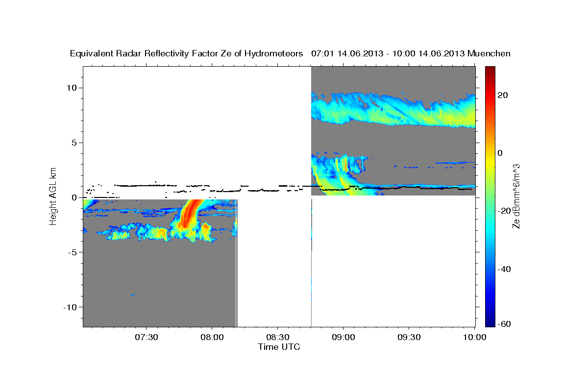Screen dimensions: 588x392
Task: Click the dark red top of the colorbar
Action: pyautogui.click(x=490, y=71)
